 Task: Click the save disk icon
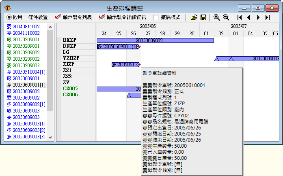point(203,17)
